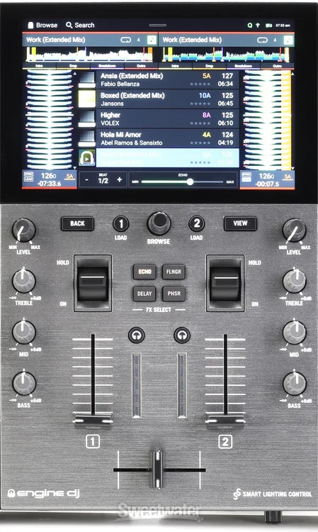
Task: Click the plus beat increase button
Action: coord(119,180)
